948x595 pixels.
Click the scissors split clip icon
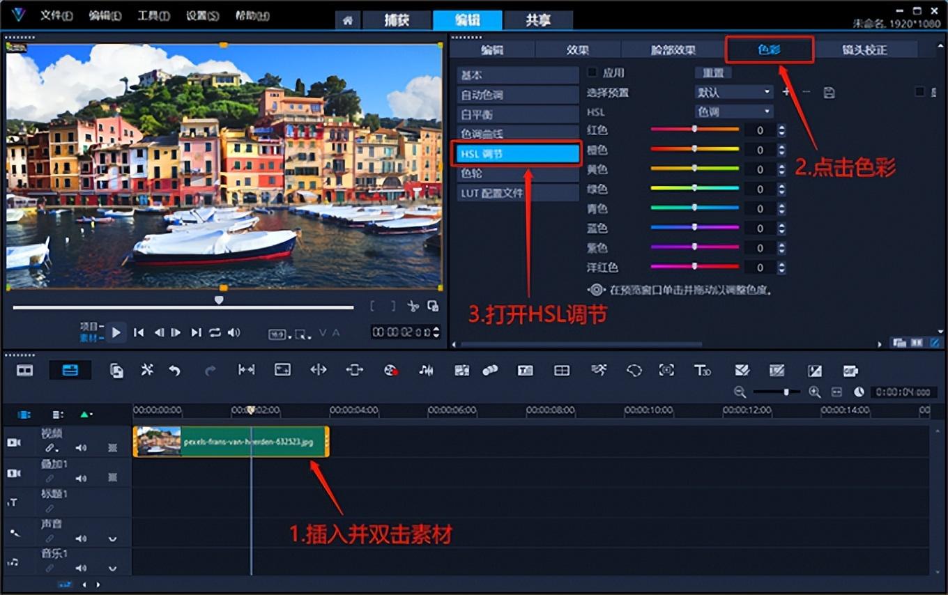413,306
